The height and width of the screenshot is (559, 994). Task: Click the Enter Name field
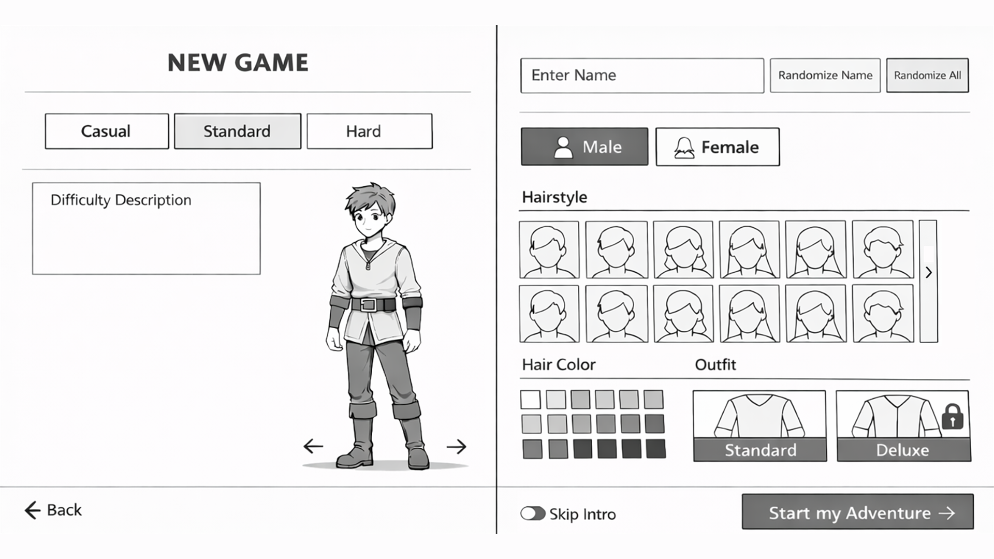pyautogui.click(x=642, y=76)
